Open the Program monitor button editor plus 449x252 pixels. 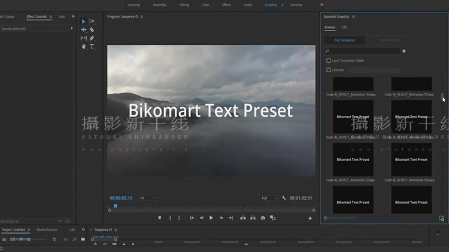tap(310, 219)
